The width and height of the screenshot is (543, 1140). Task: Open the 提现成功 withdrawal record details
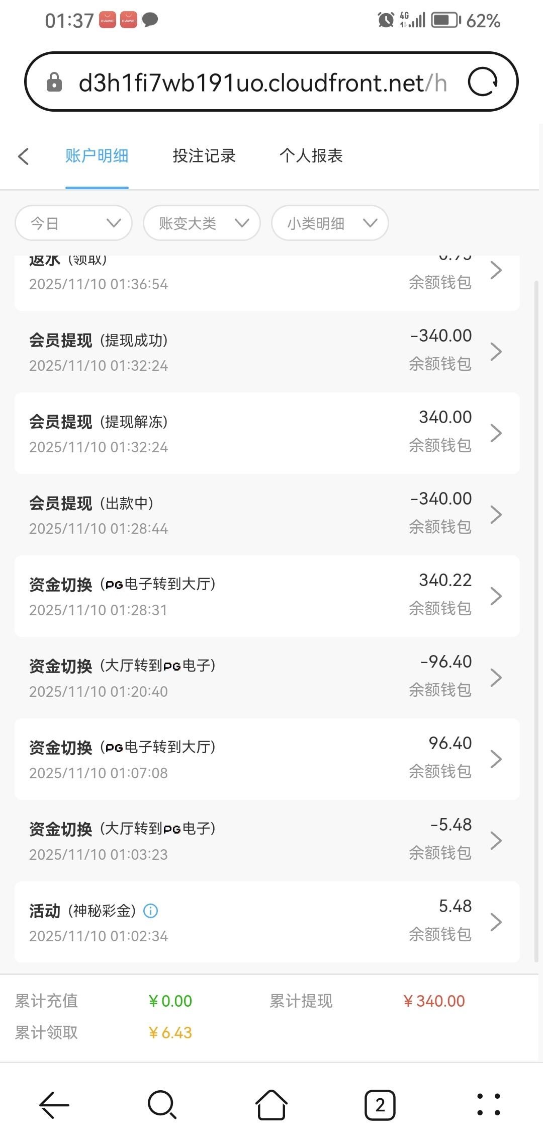[x=266, y=352]
